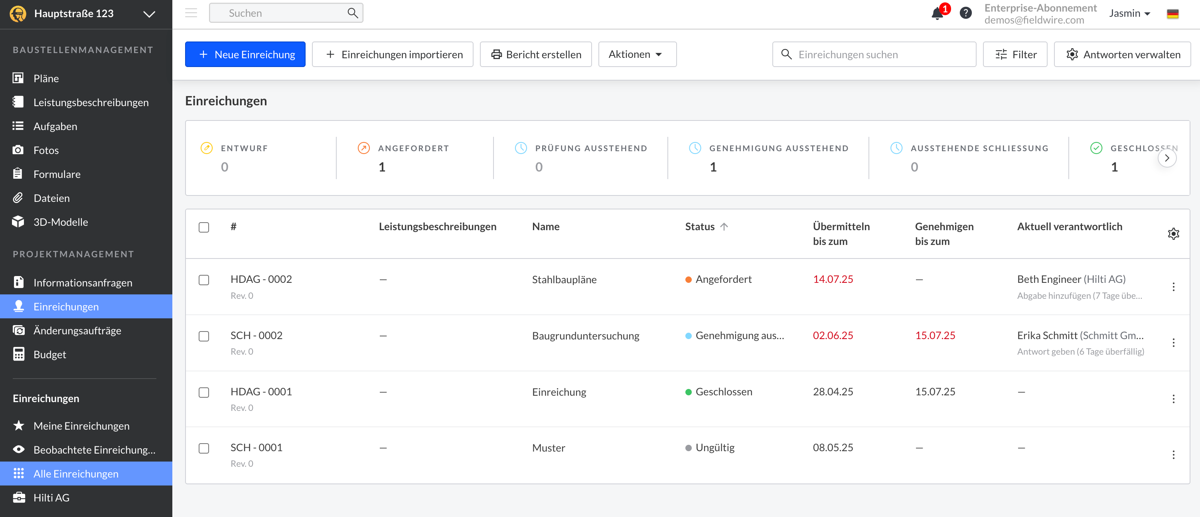The image size is (1200, 517).
Task: Open table column settings gear
Action: click(1173, 233)
